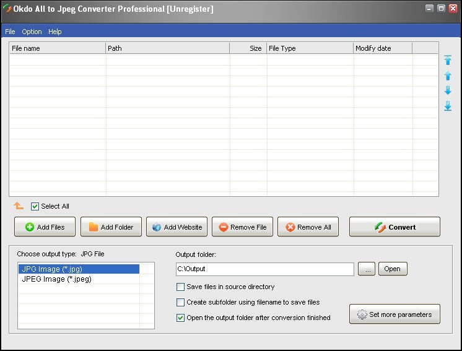Click the Okdo app logo in title bar
The height and width of the screenshot is (351, 462).
[x=7, y=8]
